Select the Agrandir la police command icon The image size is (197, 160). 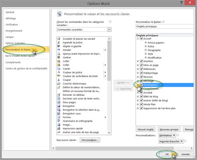[59, 42]
